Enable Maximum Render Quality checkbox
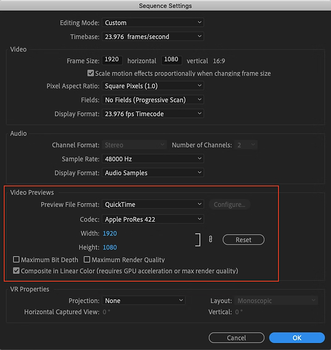Screen dimensions: 331x350 87,260
